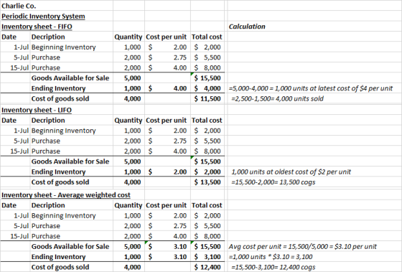Click LIFO "Cost per unit" column header

[x=166, y=121]
